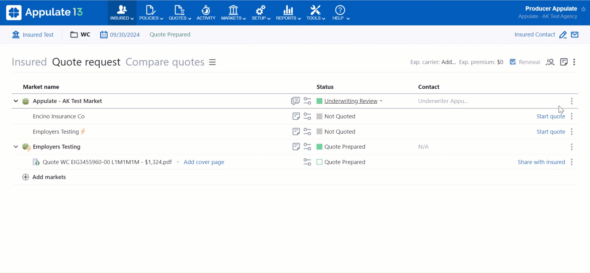Image resolution: width=590 pixels, height=273 pixels.
Task: Click the PDF document icon for the quote
Action: pos(36,162)
